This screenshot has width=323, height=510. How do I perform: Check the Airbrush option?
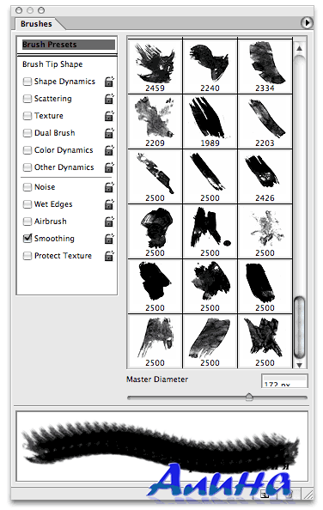tap(27, 222)
